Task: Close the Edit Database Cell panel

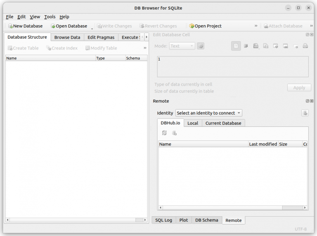Action: point(312,35)
